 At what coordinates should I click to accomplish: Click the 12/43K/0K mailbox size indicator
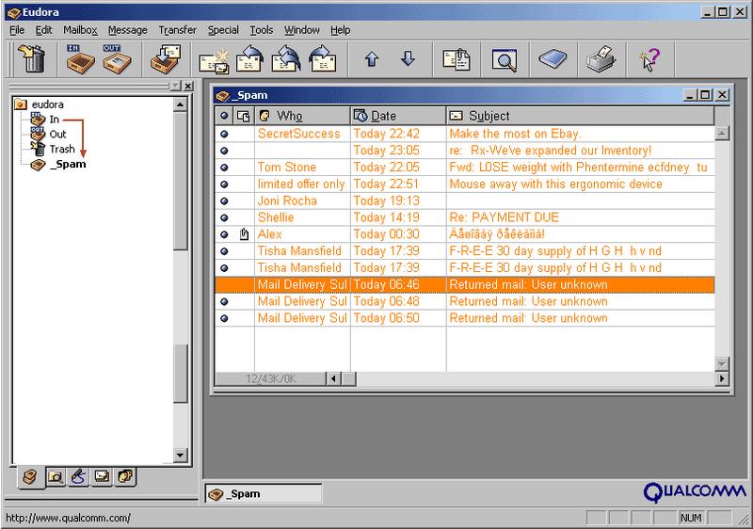click(271, 378)
